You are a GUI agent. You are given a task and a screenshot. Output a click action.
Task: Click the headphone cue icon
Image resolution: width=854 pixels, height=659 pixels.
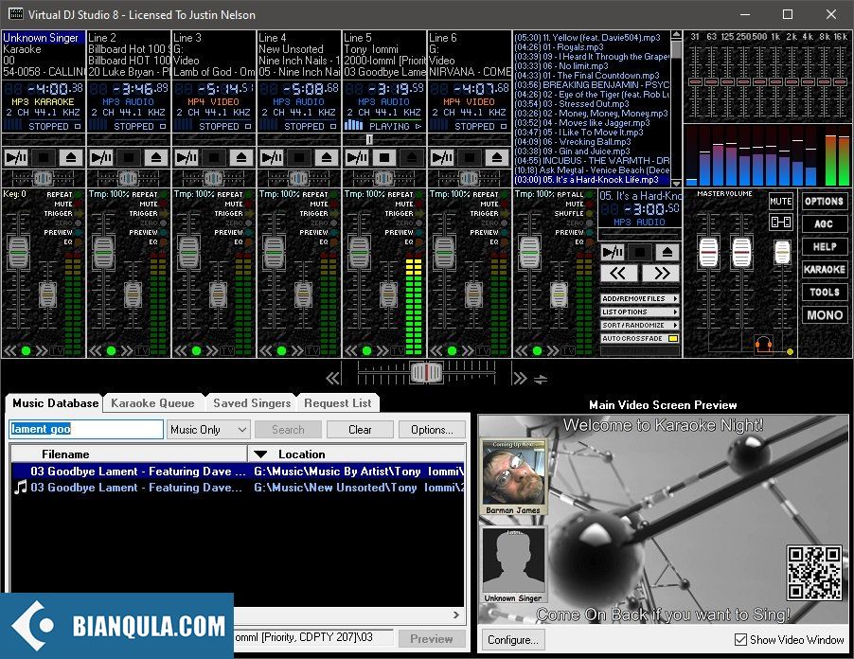coord(764,345)
